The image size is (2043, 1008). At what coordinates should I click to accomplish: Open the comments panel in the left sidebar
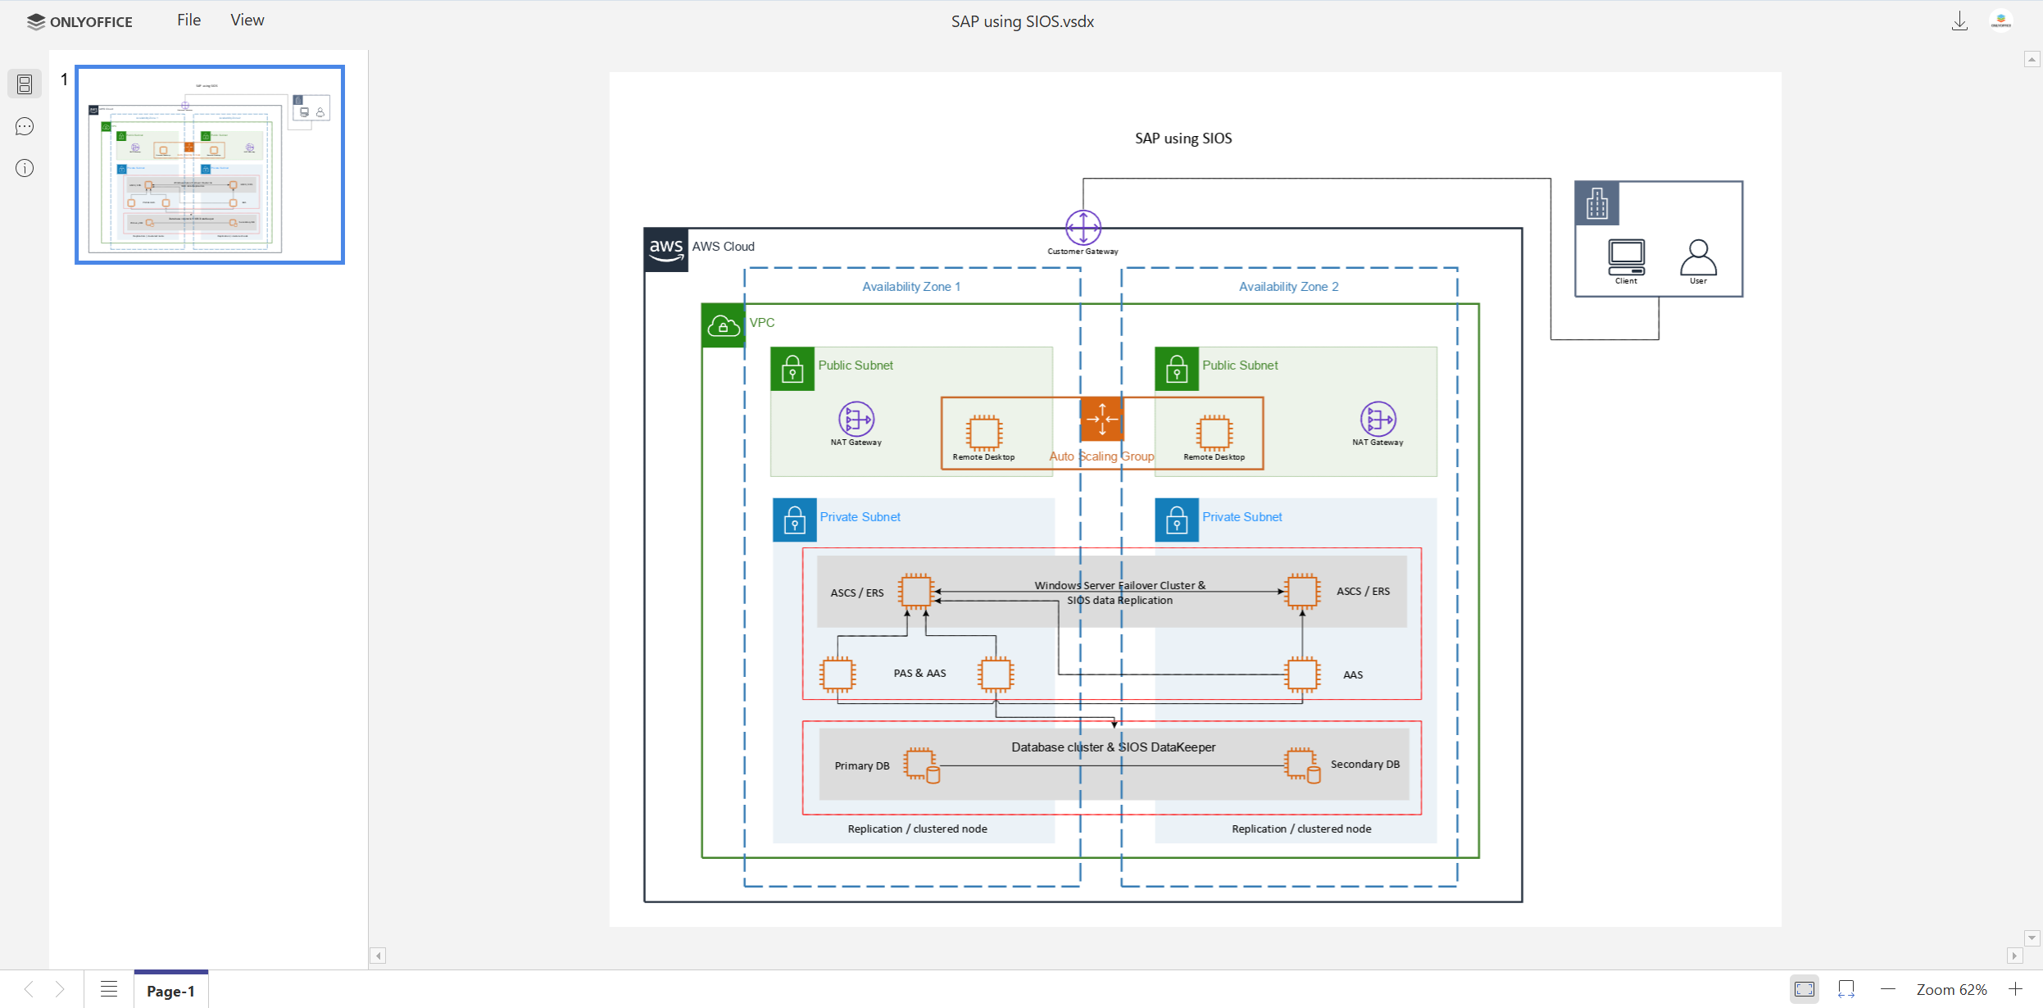[25, 126]
